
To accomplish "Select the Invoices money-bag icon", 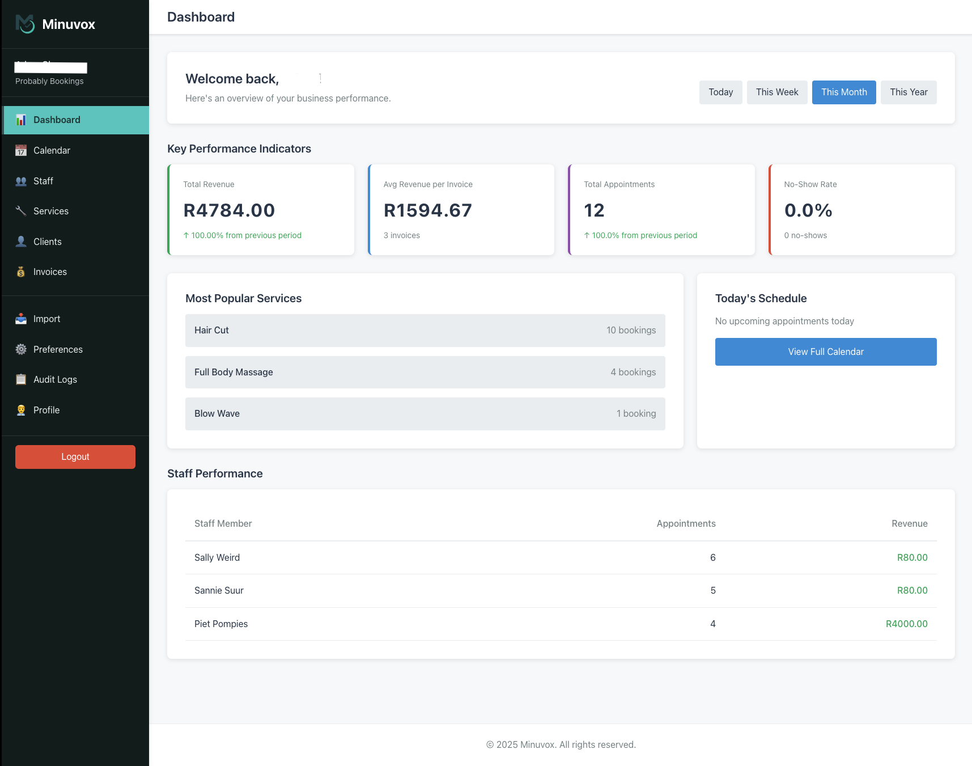I will [x=20, y=272].
